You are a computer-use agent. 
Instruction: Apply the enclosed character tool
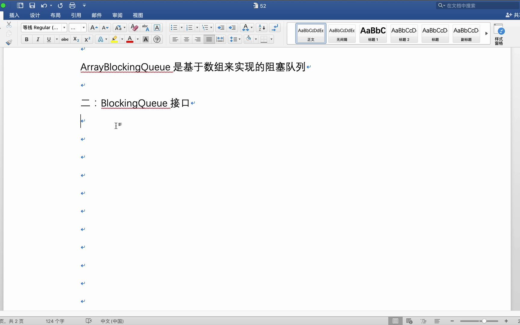(x=157, y=39)
